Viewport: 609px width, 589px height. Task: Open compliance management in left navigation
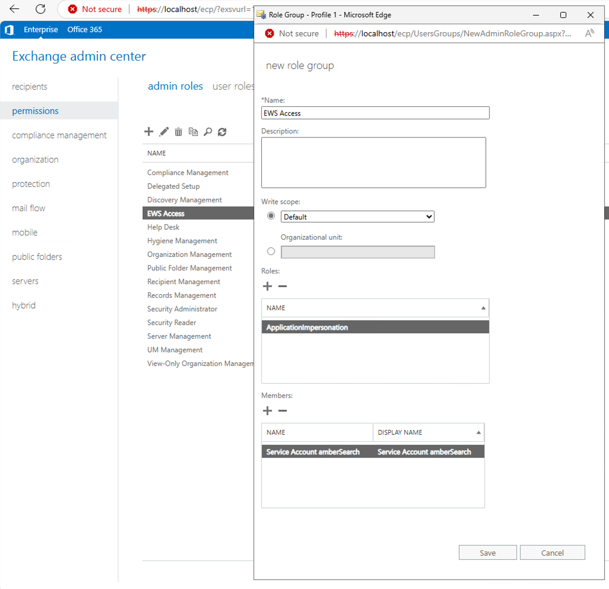(59, 135)
